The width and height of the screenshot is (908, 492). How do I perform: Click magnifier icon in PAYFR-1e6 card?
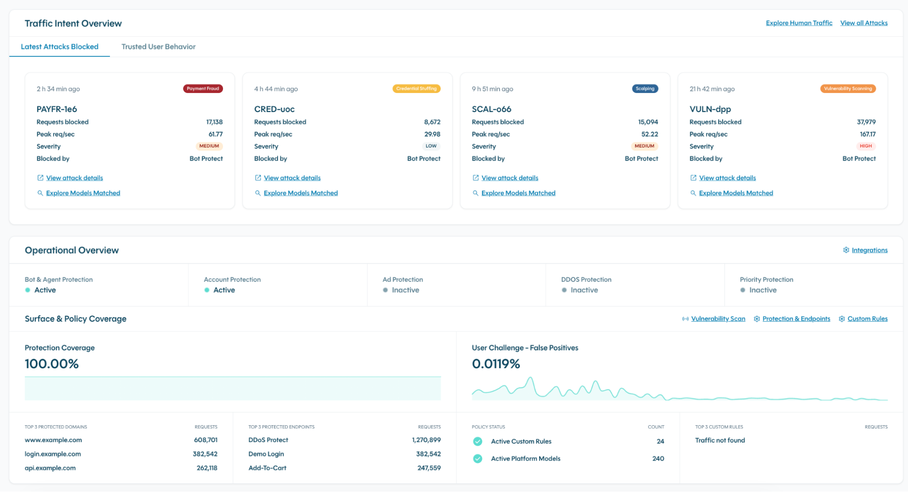(40, 193)
